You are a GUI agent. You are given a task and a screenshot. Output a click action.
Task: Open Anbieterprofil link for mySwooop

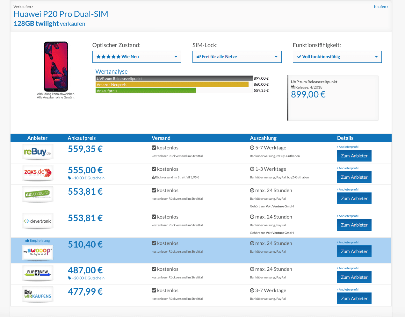pos(348,242)
